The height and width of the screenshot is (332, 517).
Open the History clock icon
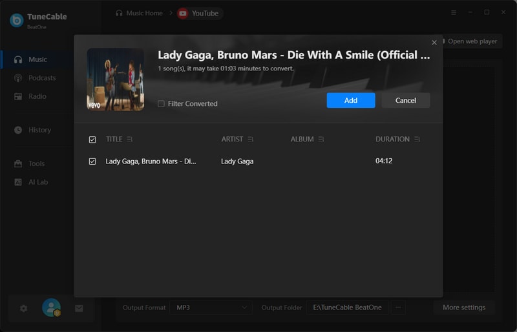point(18,130)
